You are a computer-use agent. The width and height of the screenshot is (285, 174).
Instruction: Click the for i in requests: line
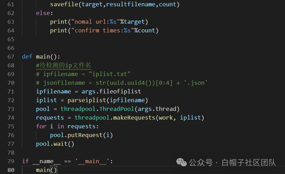tap(67, 126)
